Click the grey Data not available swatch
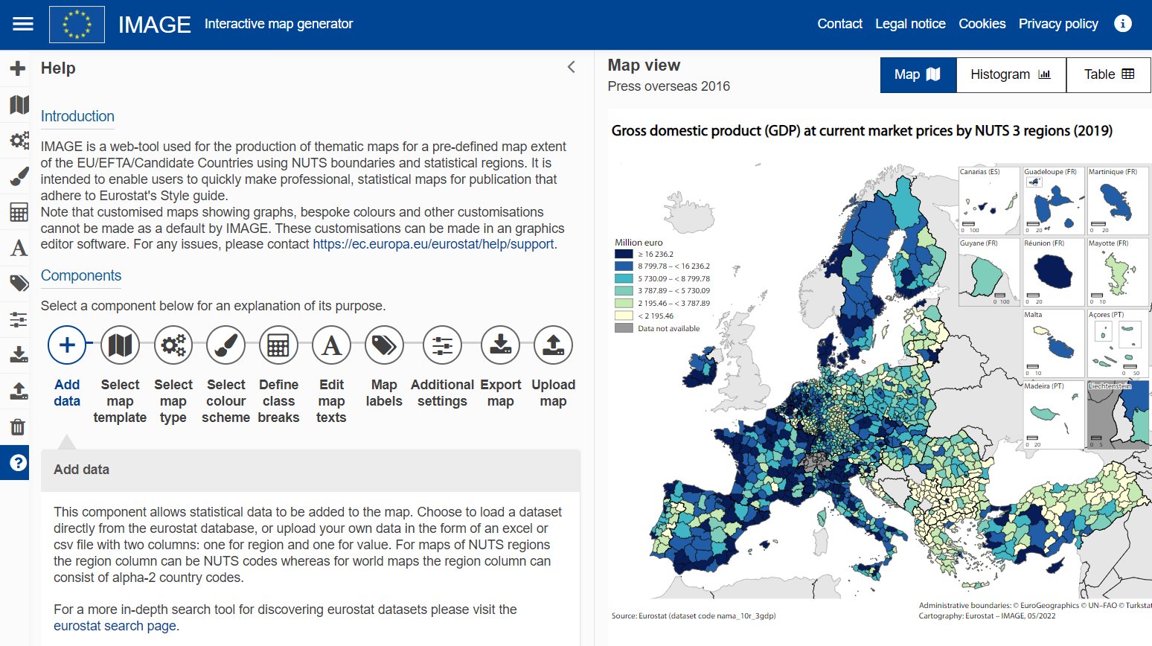This screenshot has width=1152, height=646. (624, 328)
